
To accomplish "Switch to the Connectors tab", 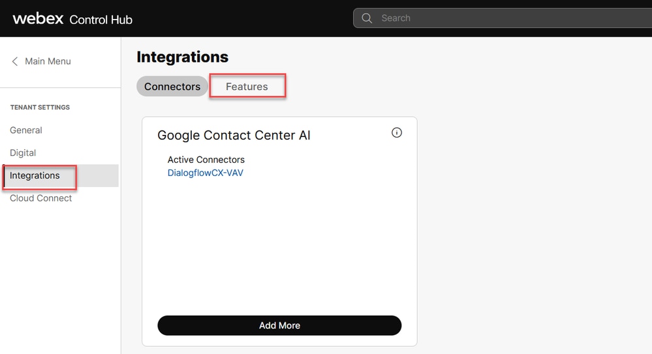I will (x=172, y=87).
